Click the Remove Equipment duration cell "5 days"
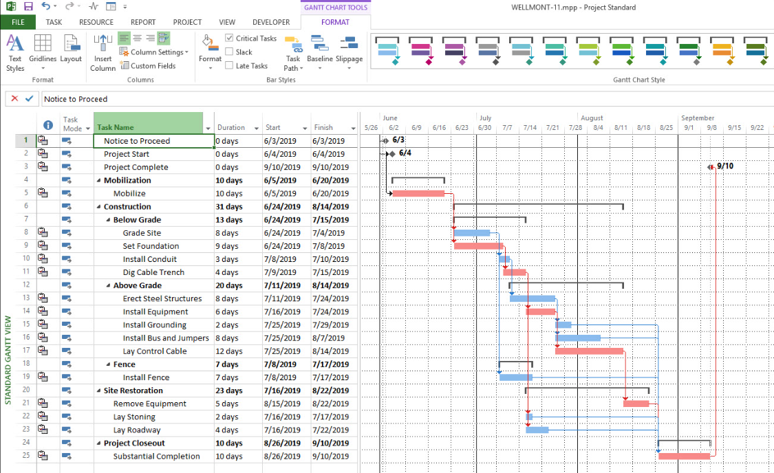 239,404
